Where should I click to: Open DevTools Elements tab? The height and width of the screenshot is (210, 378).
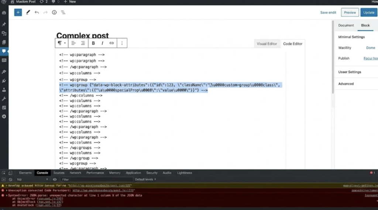click(x=25, y=173)
